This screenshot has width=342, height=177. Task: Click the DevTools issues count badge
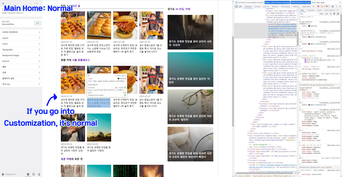327,6
